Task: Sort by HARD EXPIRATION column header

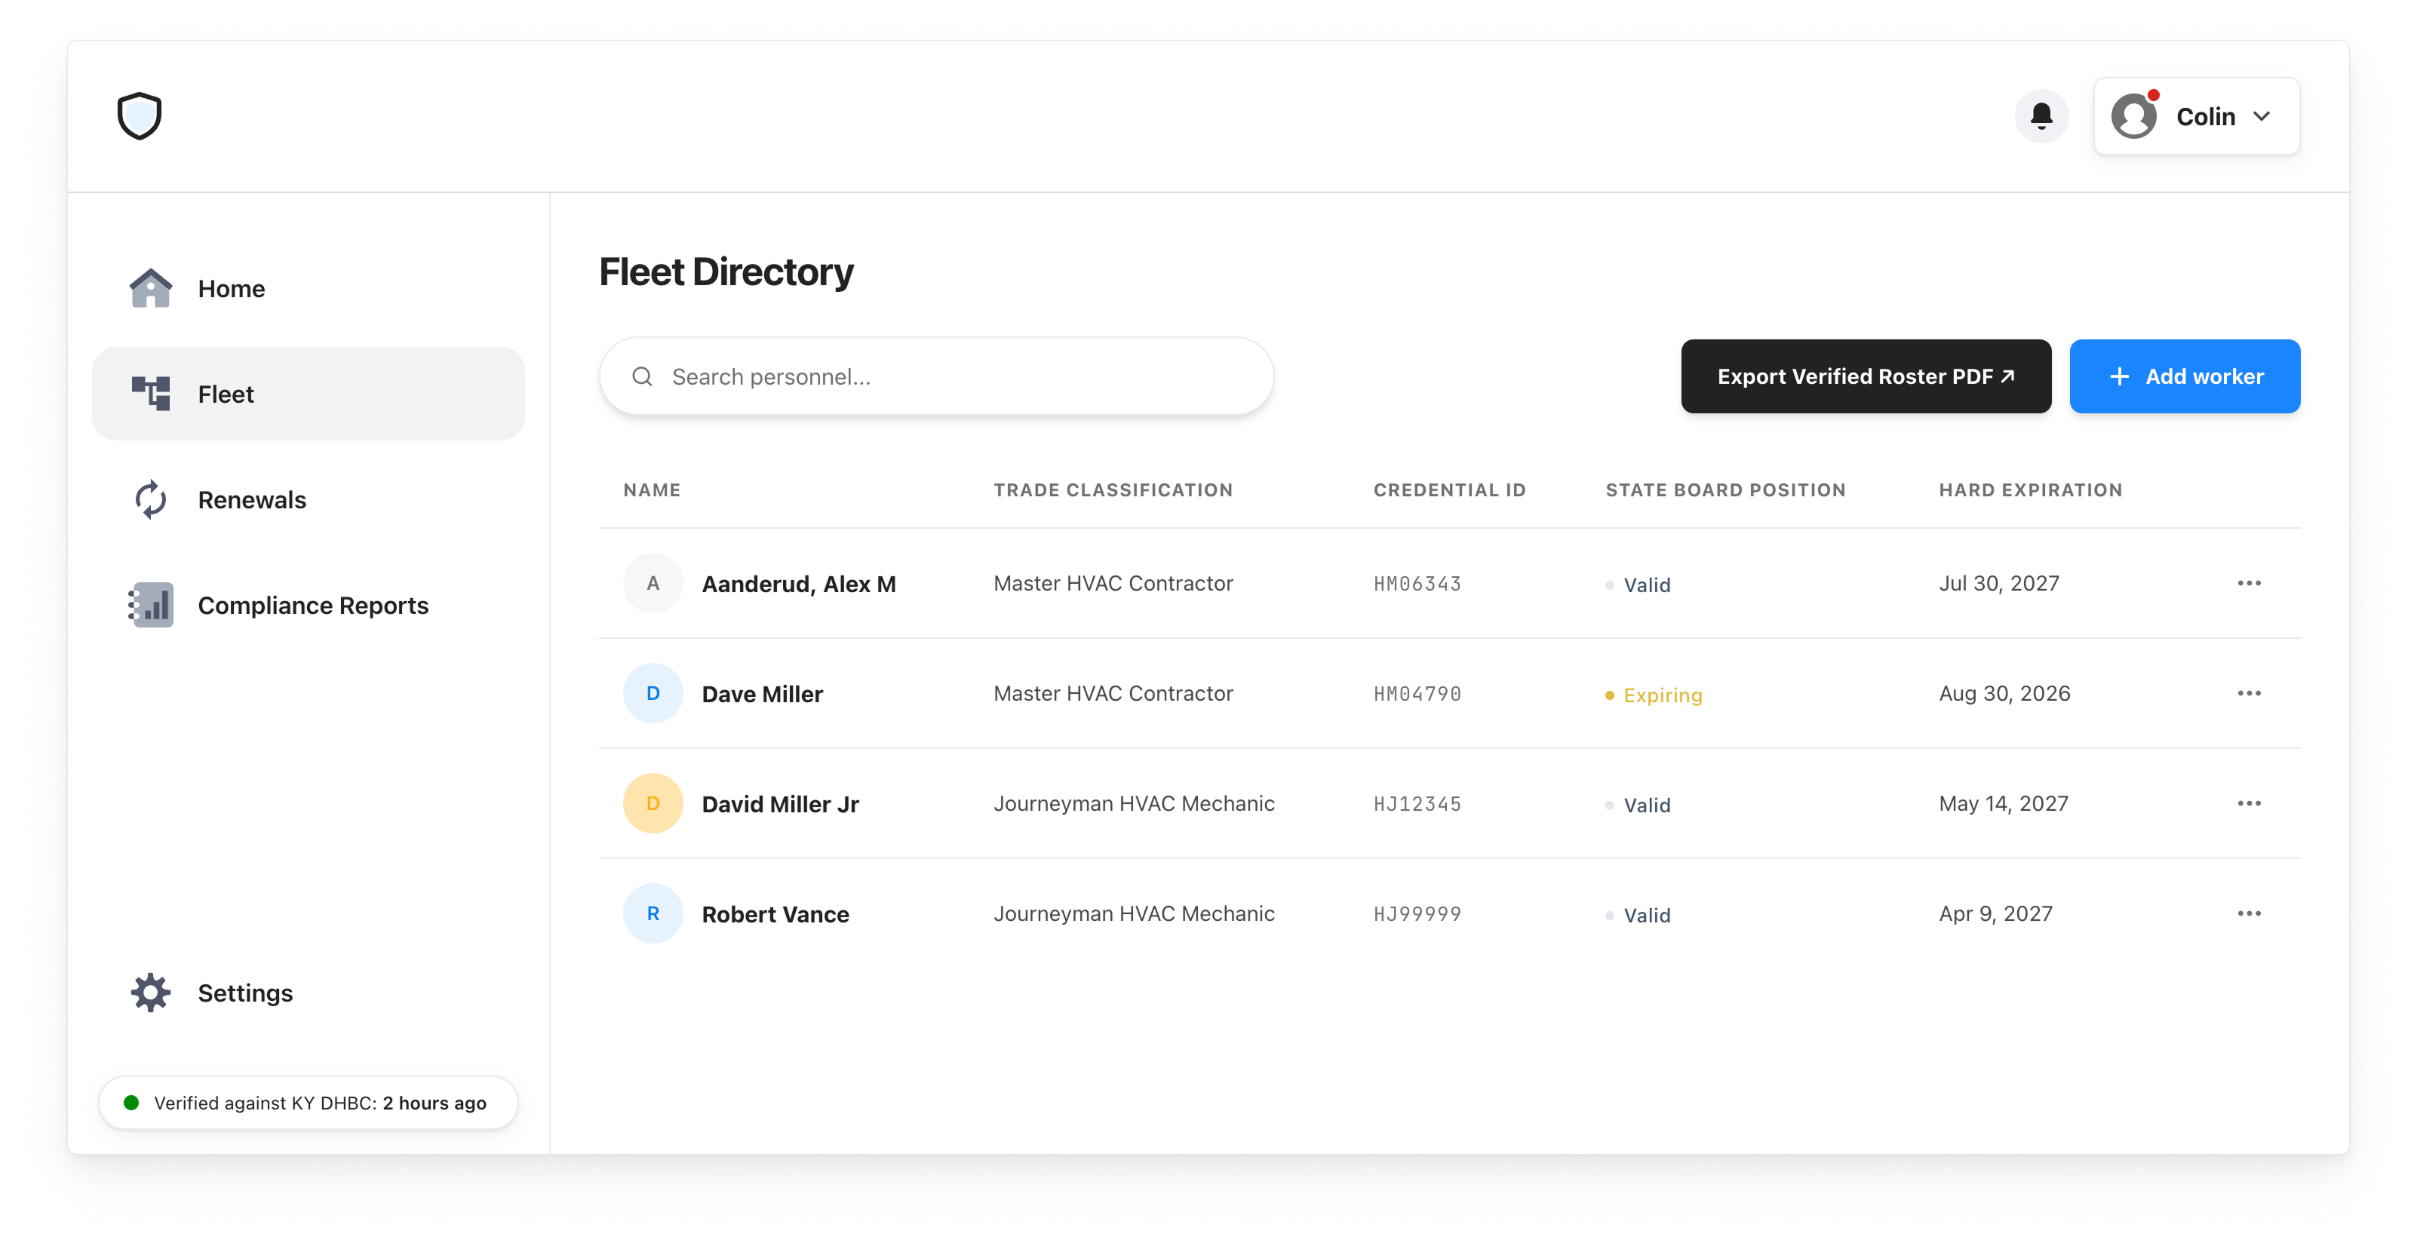Action: click(x=2031, y=489)
